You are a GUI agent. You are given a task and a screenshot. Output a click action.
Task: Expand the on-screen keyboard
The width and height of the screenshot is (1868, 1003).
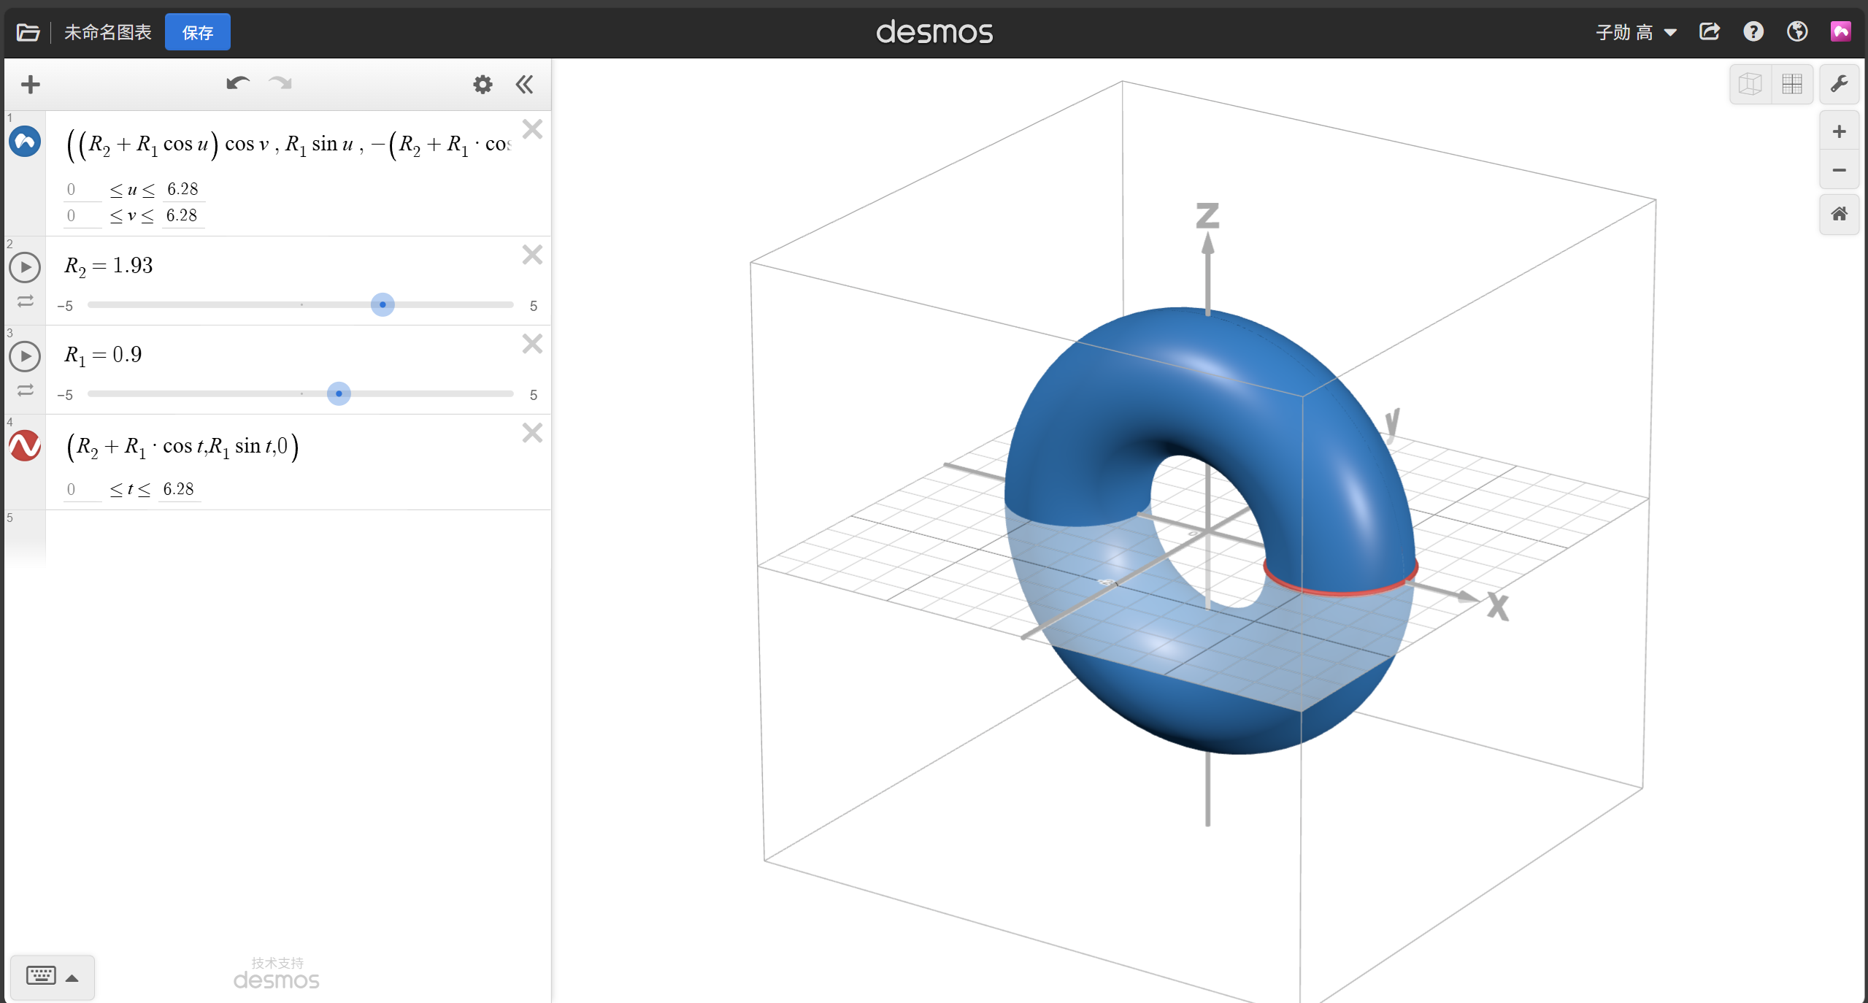tap(53, 977)
